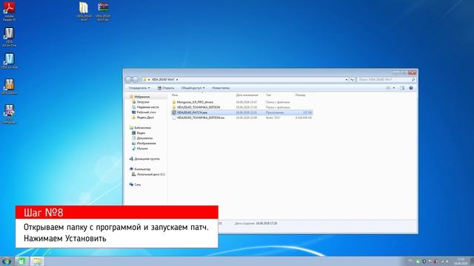474x266 pixels.
Task: Click the Forward navigation arrow in Explorer
Action: tap(135, 79)
